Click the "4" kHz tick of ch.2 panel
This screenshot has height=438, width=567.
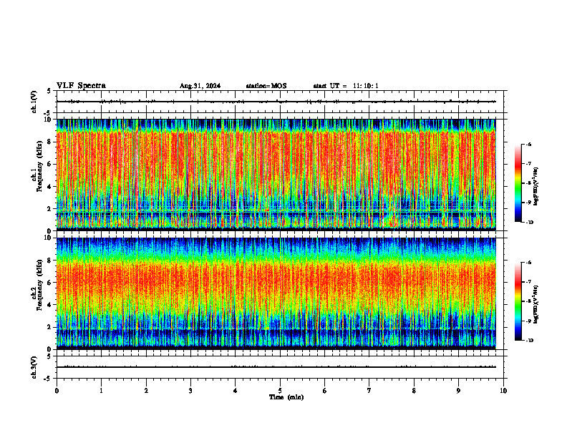50,305
